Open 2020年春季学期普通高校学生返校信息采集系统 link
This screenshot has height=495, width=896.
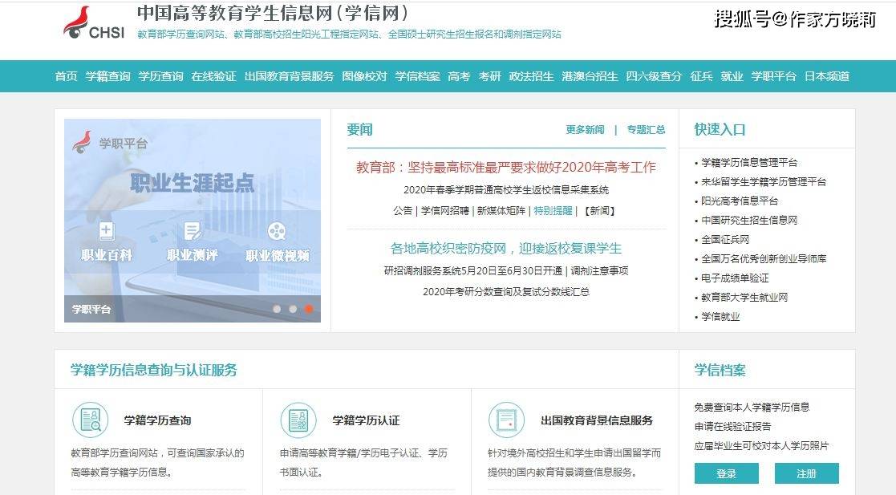click(506, 190)
